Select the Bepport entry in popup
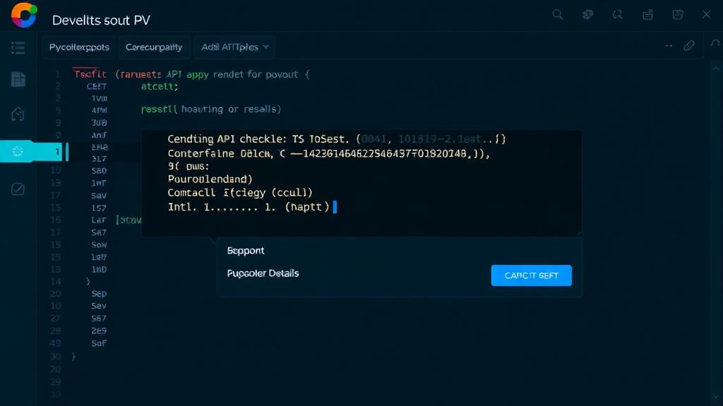This screenshot has width=723, height=406. pyautogui.click(x=246, y=251)
